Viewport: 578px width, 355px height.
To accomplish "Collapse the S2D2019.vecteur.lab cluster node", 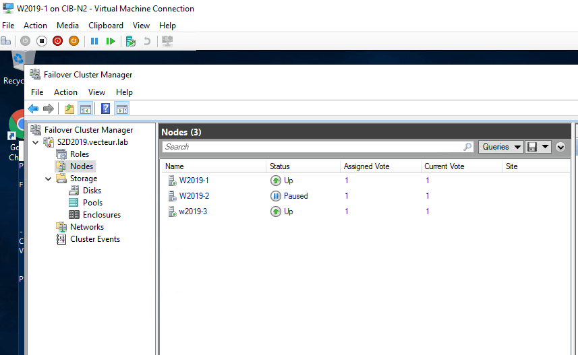I will tap(36, 142).
